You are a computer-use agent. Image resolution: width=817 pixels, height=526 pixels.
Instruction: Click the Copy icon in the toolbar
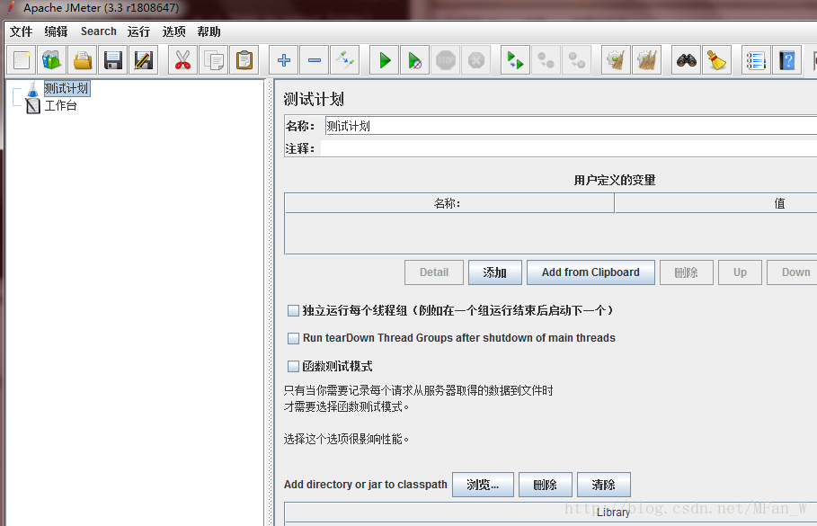pyautogui.click(x=213, y=60)
